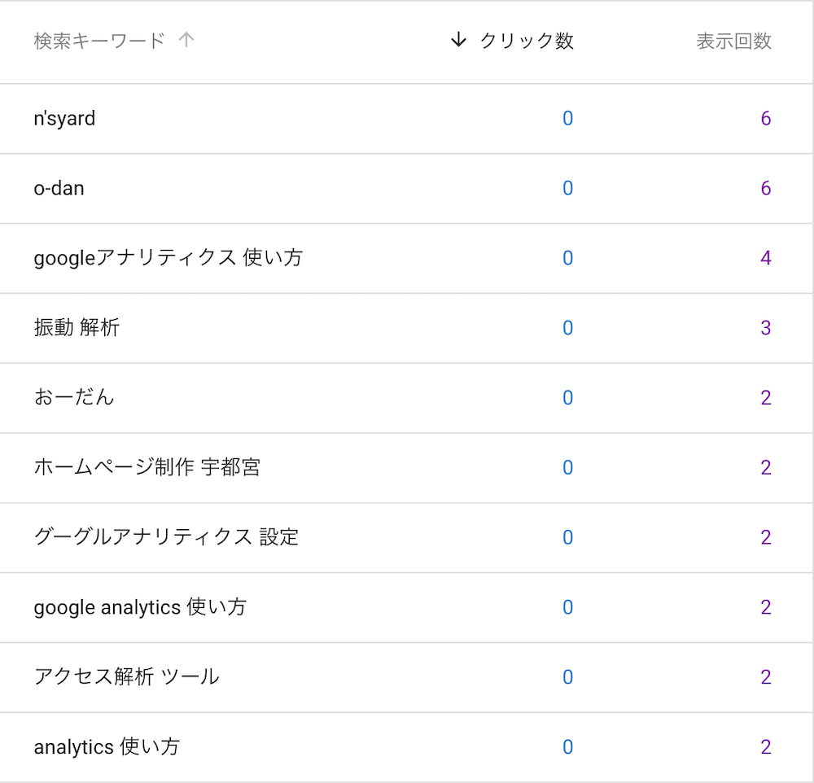
Task: Open the おーだん keyword row
Action: click(x=406, y=398)
